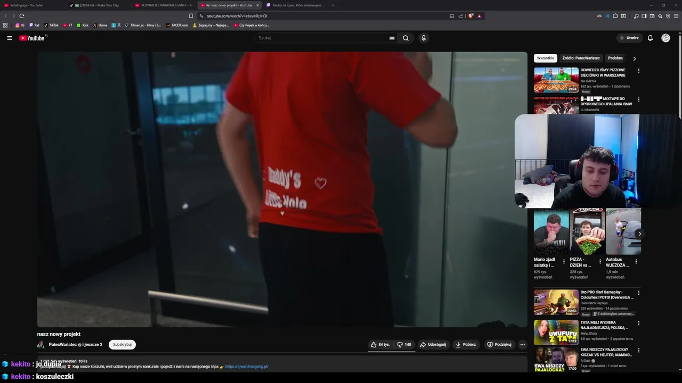The width and height of the screenshot is (682, 383).
Task: Click the Utwórz create button
Action: click(629, 38)
